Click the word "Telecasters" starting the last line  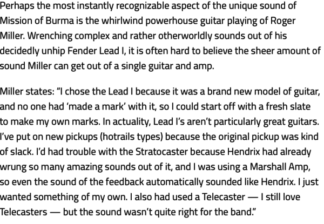[24, 212]
